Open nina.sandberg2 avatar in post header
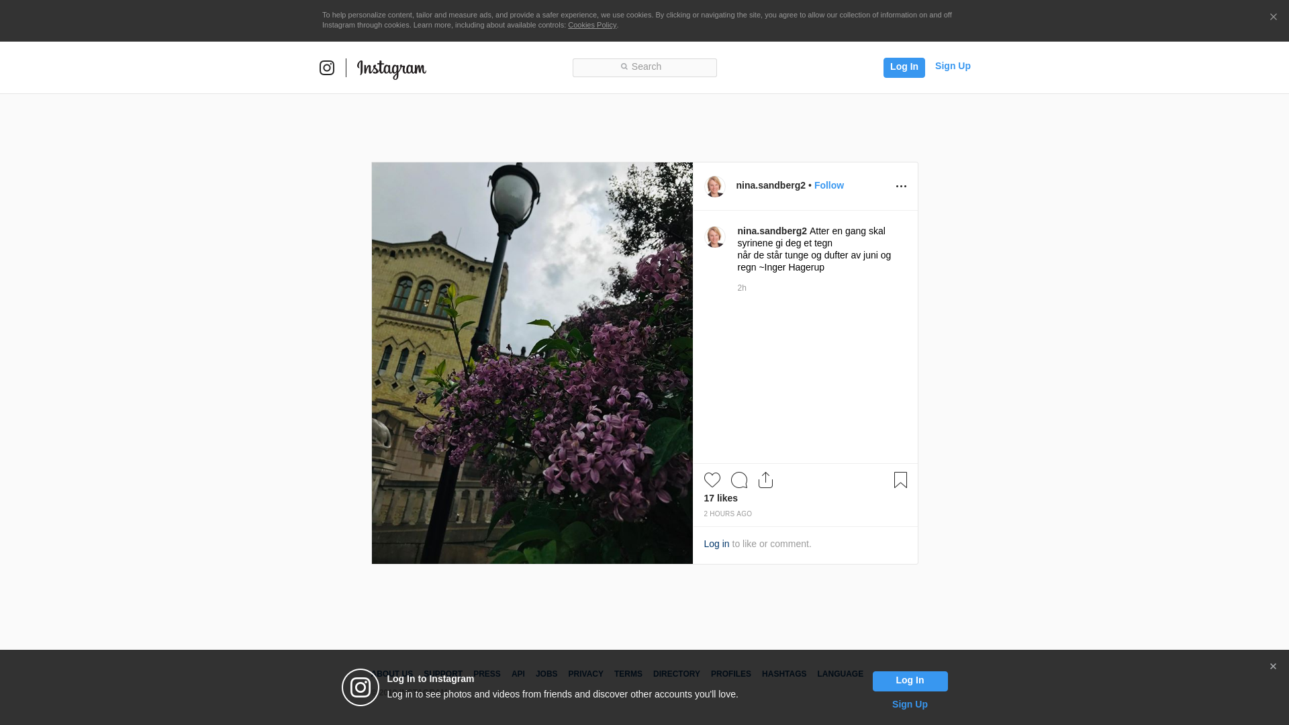Viewport: 1289px width, 725px height. (x=714, y=187)
